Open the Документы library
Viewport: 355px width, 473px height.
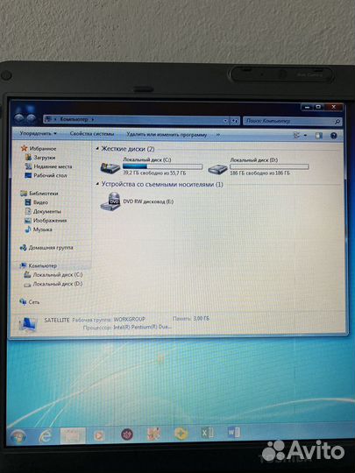point(46,211)
